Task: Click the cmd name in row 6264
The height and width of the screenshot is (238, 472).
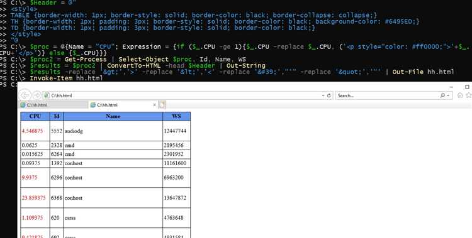Action: click(x=69, y=154)
